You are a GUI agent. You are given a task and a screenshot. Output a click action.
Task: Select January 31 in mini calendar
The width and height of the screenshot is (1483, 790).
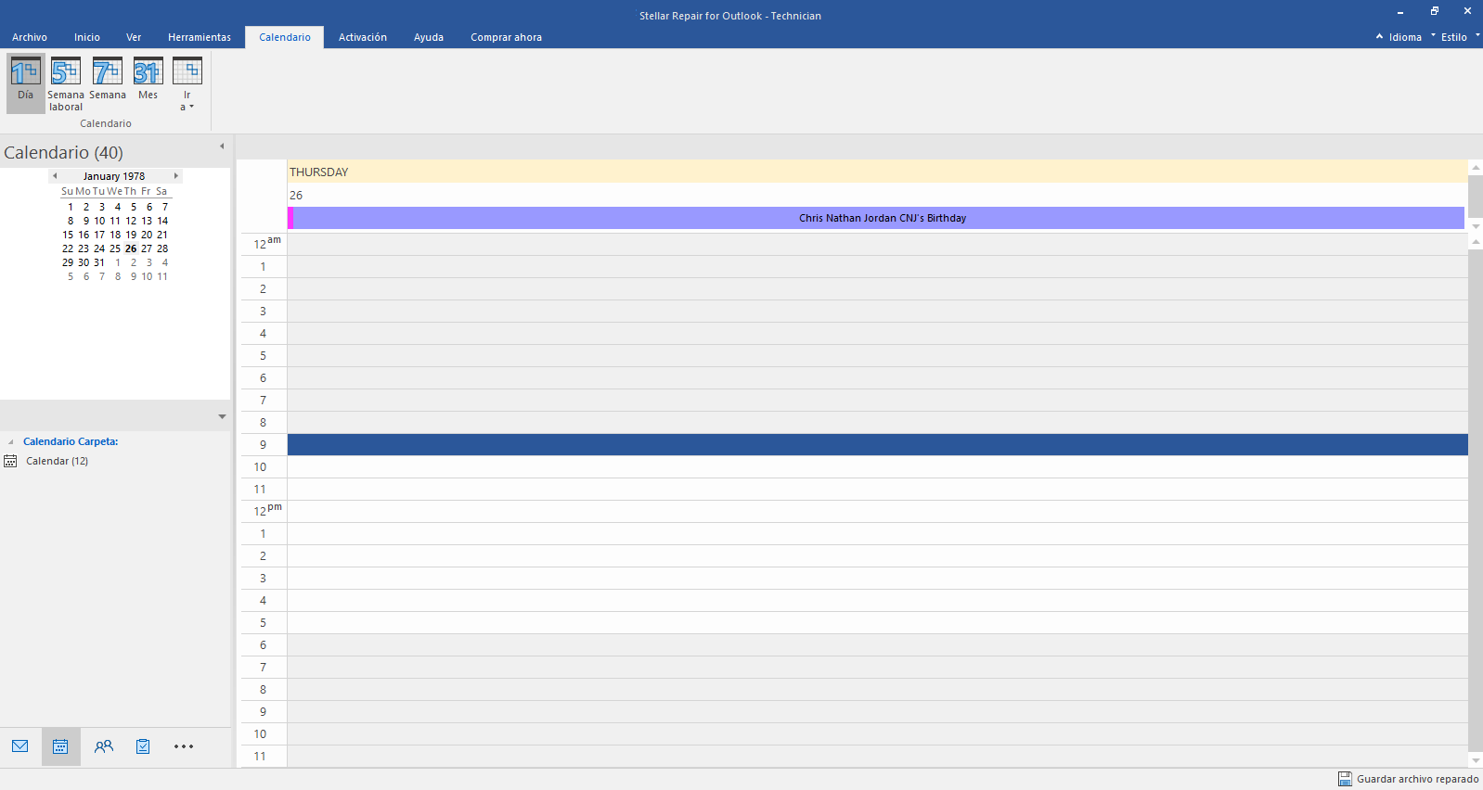point(99,262)
